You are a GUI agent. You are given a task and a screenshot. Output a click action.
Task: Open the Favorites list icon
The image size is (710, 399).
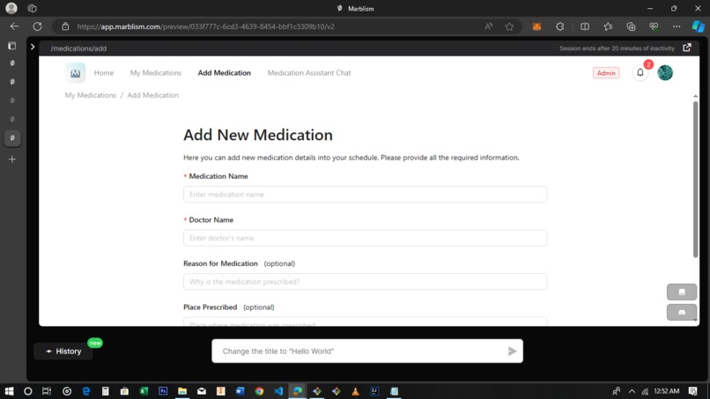608,26
